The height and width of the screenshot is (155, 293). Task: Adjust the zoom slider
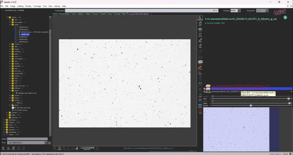coord(250,106)
